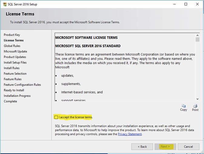This screenshot has width=204, height=154.
Task: Check the 'I accept the license terms' box
Action: click(56, 117)
